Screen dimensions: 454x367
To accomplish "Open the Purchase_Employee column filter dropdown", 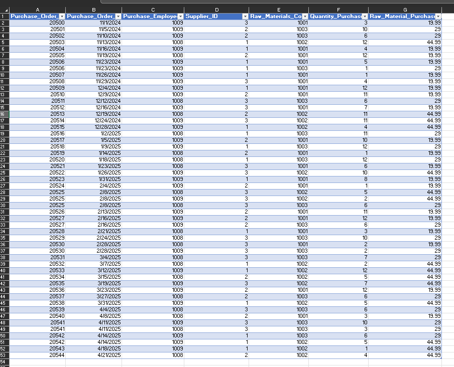I will [x=180, y=17].
